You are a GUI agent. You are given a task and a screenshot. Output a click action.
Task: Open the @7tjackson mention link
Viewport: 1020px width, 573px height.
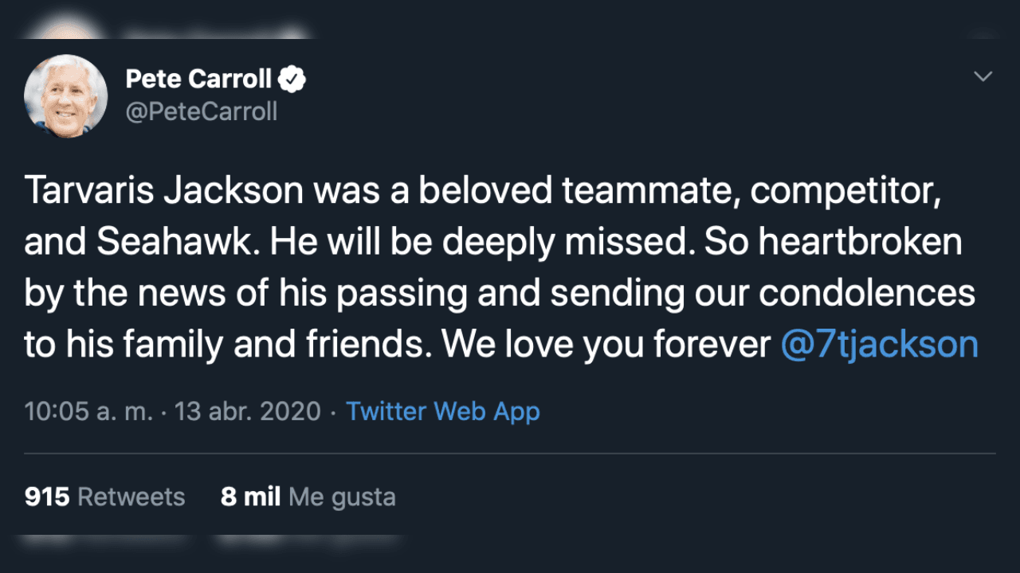pos(879,344)
